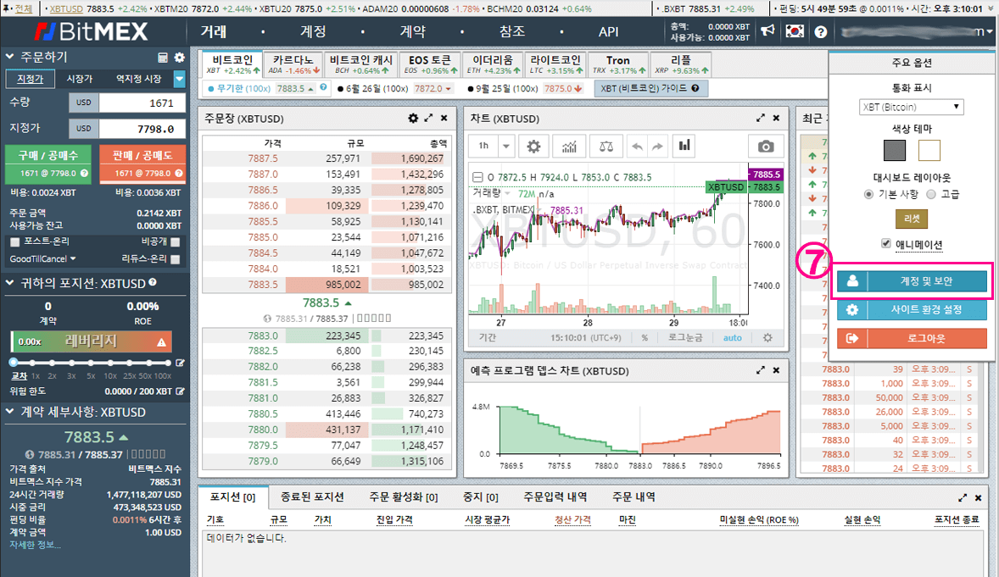
Task: Open 계정 및 보안 button
Action: coord(912,280)
